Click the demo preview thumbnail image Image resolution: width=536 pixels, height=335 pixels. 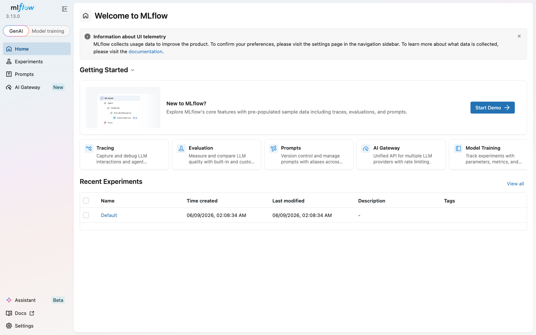(x=123, y=108)
